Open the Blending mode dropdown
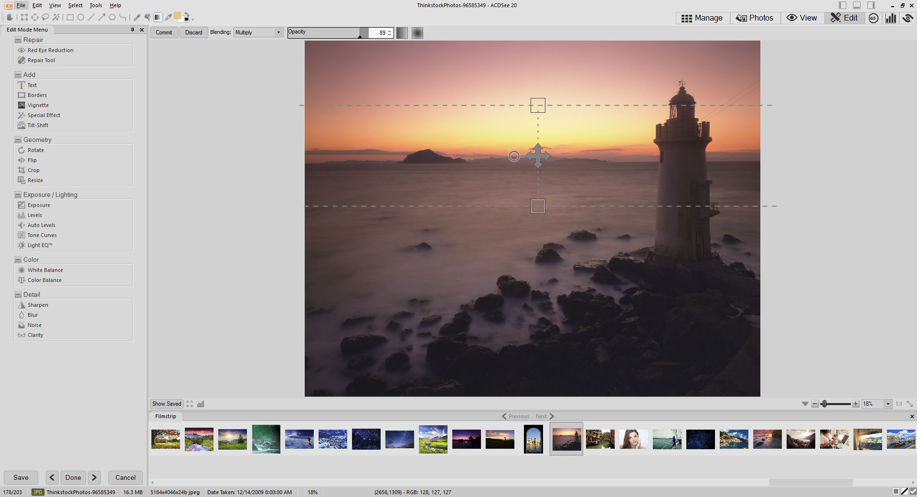This screenshot has height=497, width=917. [258, 32]
